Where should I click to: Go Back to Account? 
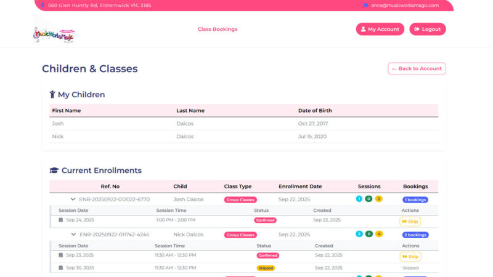tap(417, 68)
